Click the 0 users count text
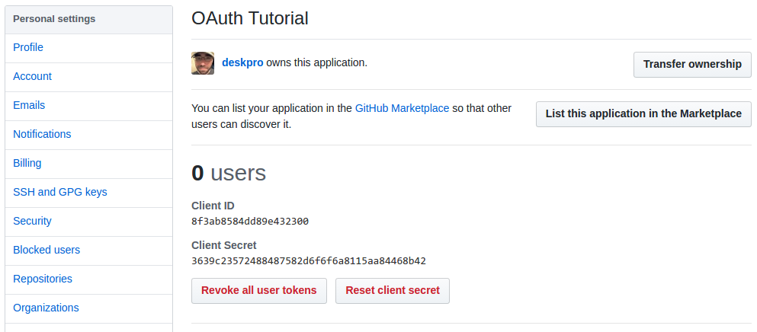 pyautogui.click(x=229, y=173)
